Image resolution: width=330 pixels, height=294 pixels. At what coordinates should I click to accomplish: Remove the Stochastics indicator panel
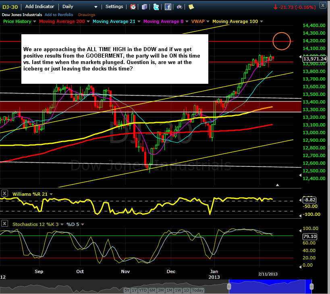(4, 224)
